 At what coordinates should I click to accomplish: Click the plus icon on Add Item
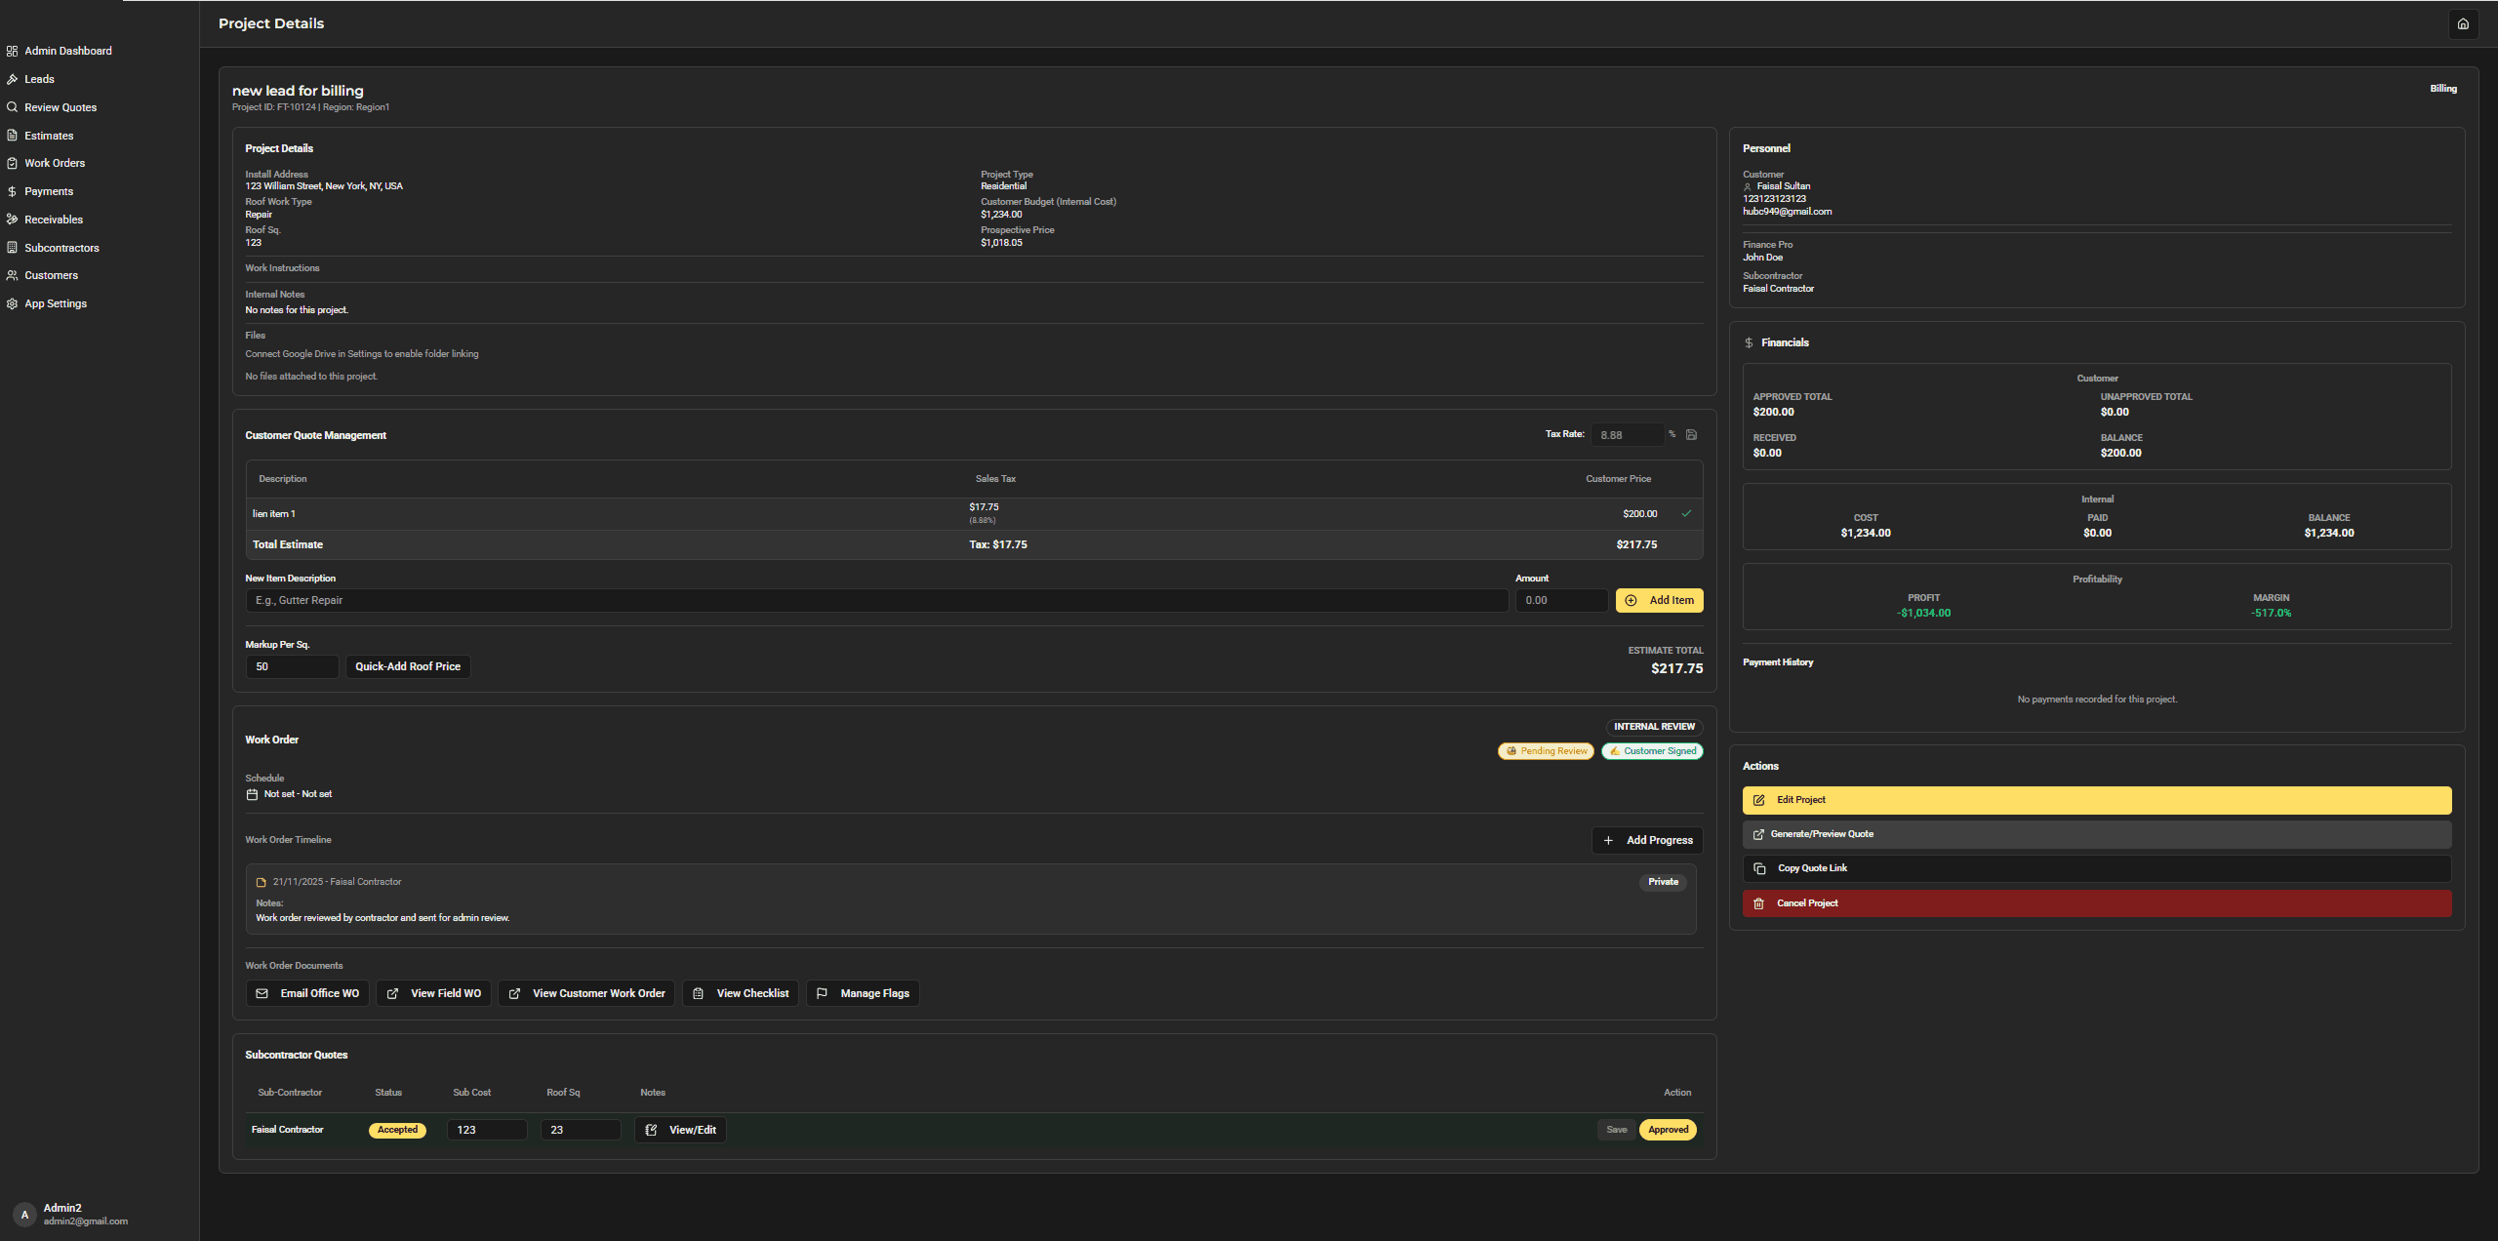pos(1631,600)
